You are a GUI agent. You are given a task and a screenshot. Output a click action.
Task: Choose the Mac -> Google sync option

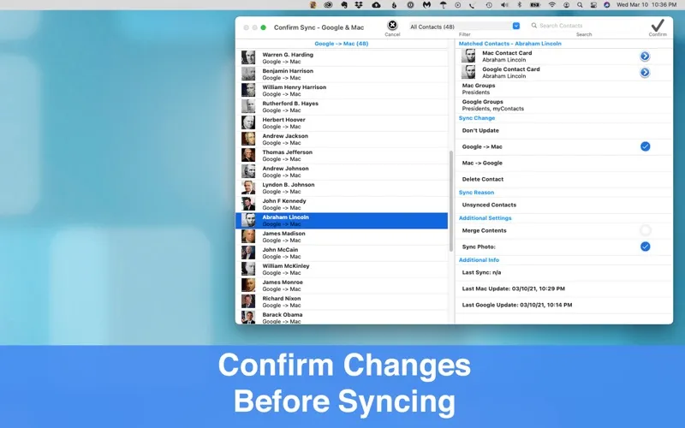(482, 163)
